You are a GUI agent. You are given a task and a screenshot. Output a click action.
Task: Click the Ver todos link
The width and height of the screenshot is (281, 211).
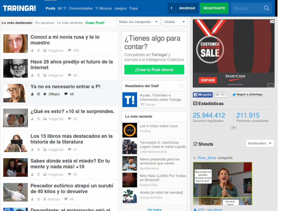point(154,209)
